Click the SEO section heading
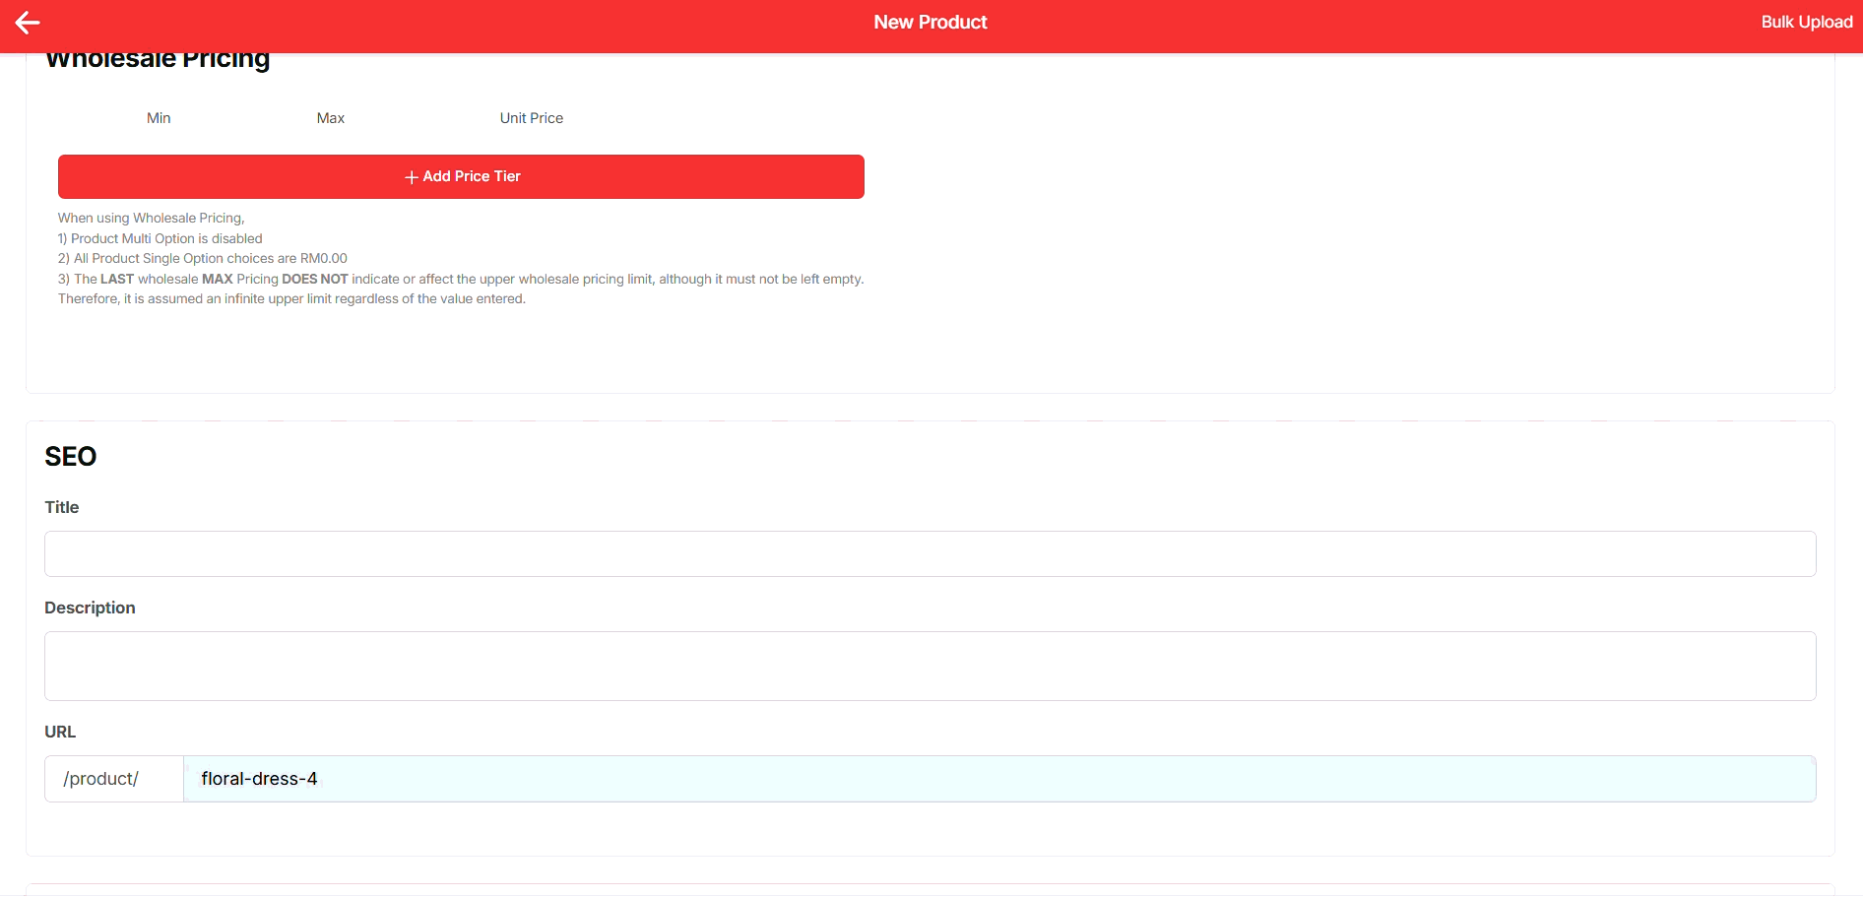This screenshot has height=898, width=1863. [x=71, y=457]
